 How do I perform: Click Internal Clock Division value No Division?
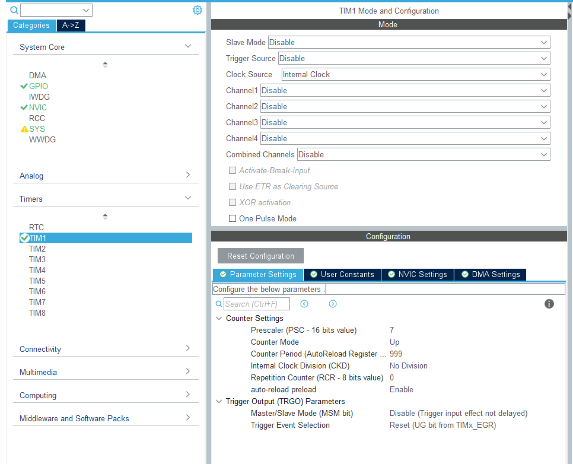point(408,366)
